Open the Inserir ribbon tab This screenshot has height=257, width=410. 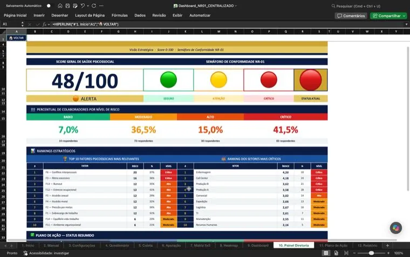[x=39, y=16]
